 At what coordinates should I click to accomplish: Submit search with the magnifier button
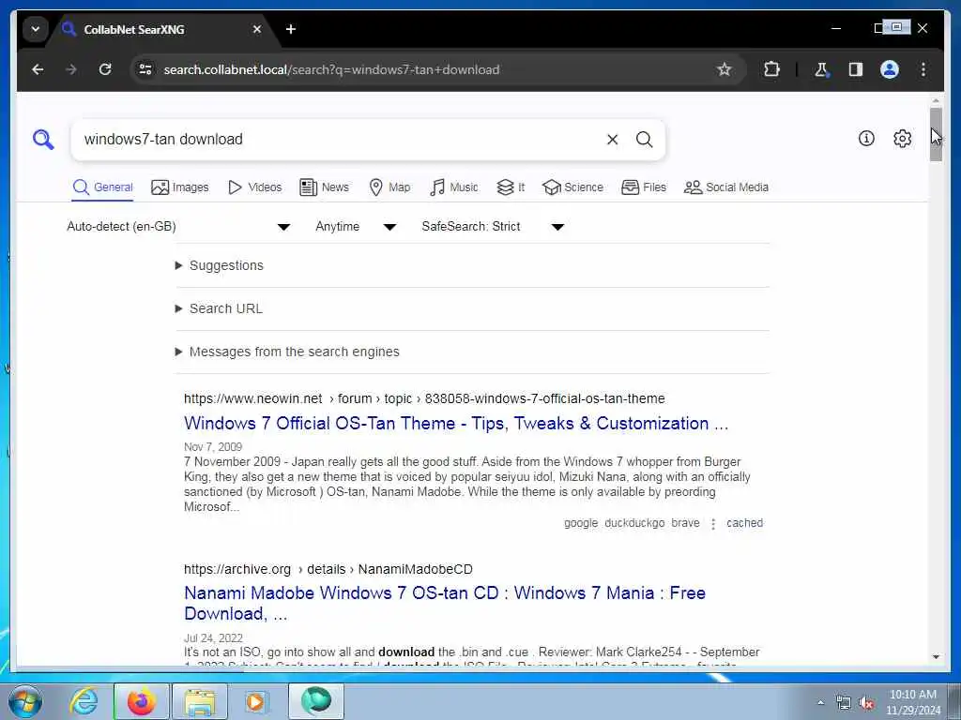644,140
